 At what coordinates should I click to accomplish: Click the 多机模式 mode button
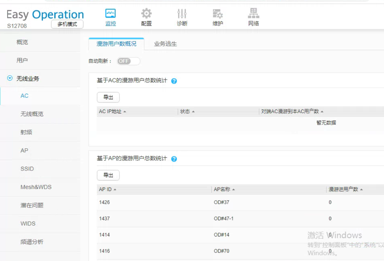click(67, 24)
